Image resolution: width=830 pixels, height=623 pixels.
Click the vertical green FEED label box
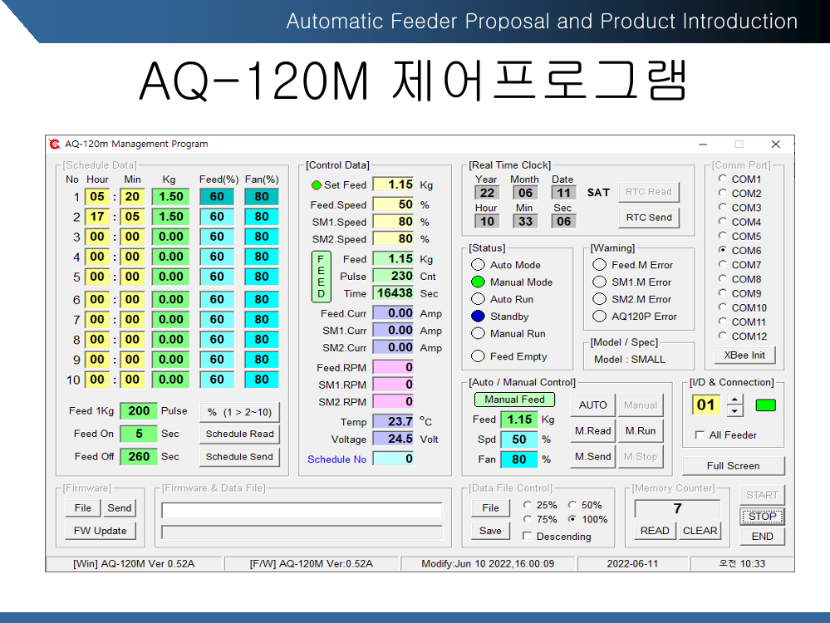pyautogui.click(x=322, y=277)
